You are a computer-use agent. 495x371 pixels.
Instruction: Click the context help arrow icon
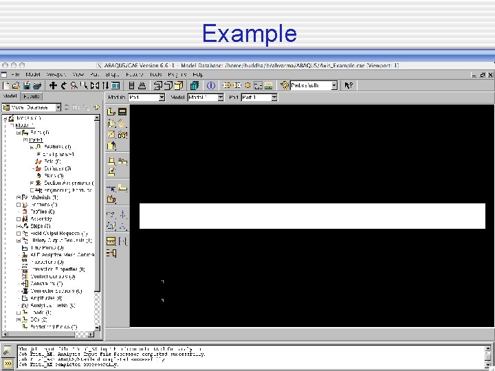click(x=348, y=85)
